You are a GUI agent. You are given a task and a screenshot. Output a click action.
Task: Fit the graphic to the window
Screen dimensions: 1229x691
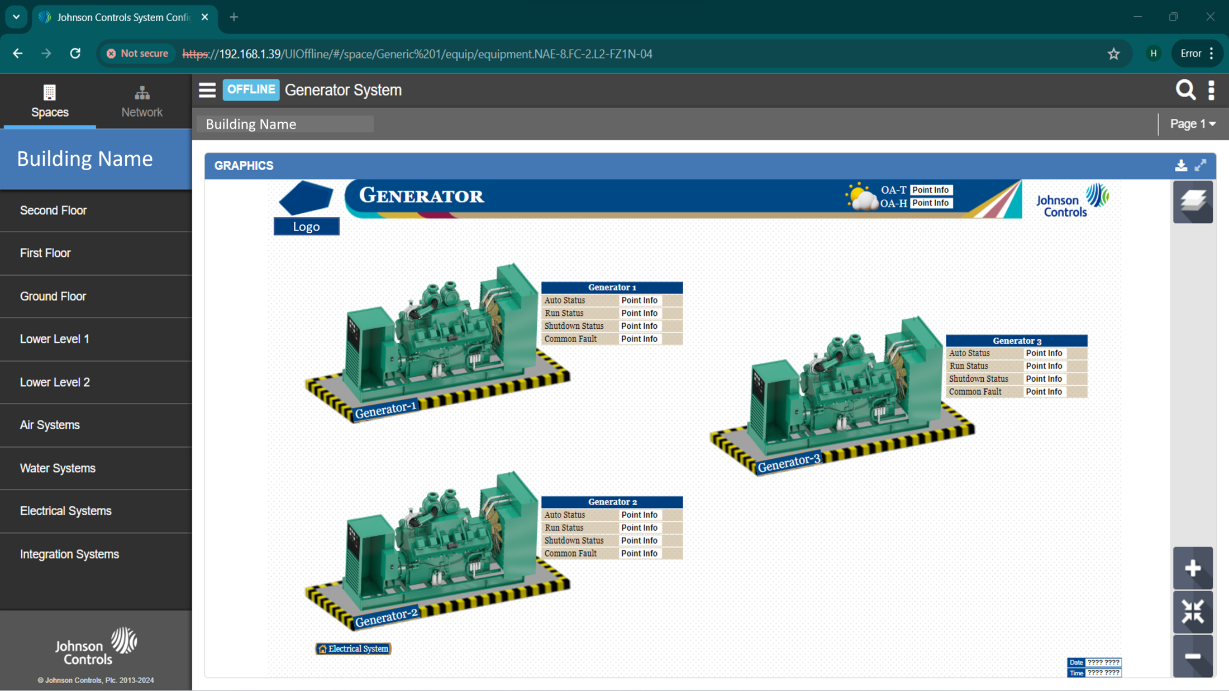click(x=1193, y=612)
